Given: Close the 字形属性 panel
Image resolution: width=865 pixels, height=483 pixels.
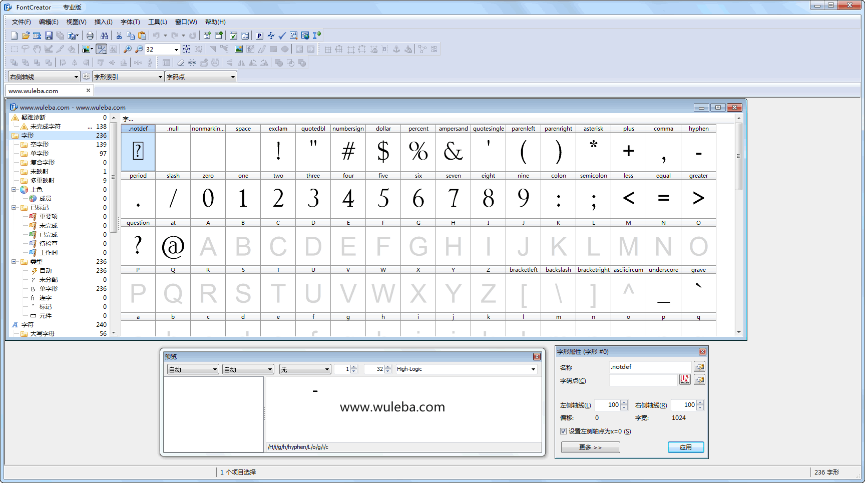Looking at the screenshot, I should [x=702, y=351].
